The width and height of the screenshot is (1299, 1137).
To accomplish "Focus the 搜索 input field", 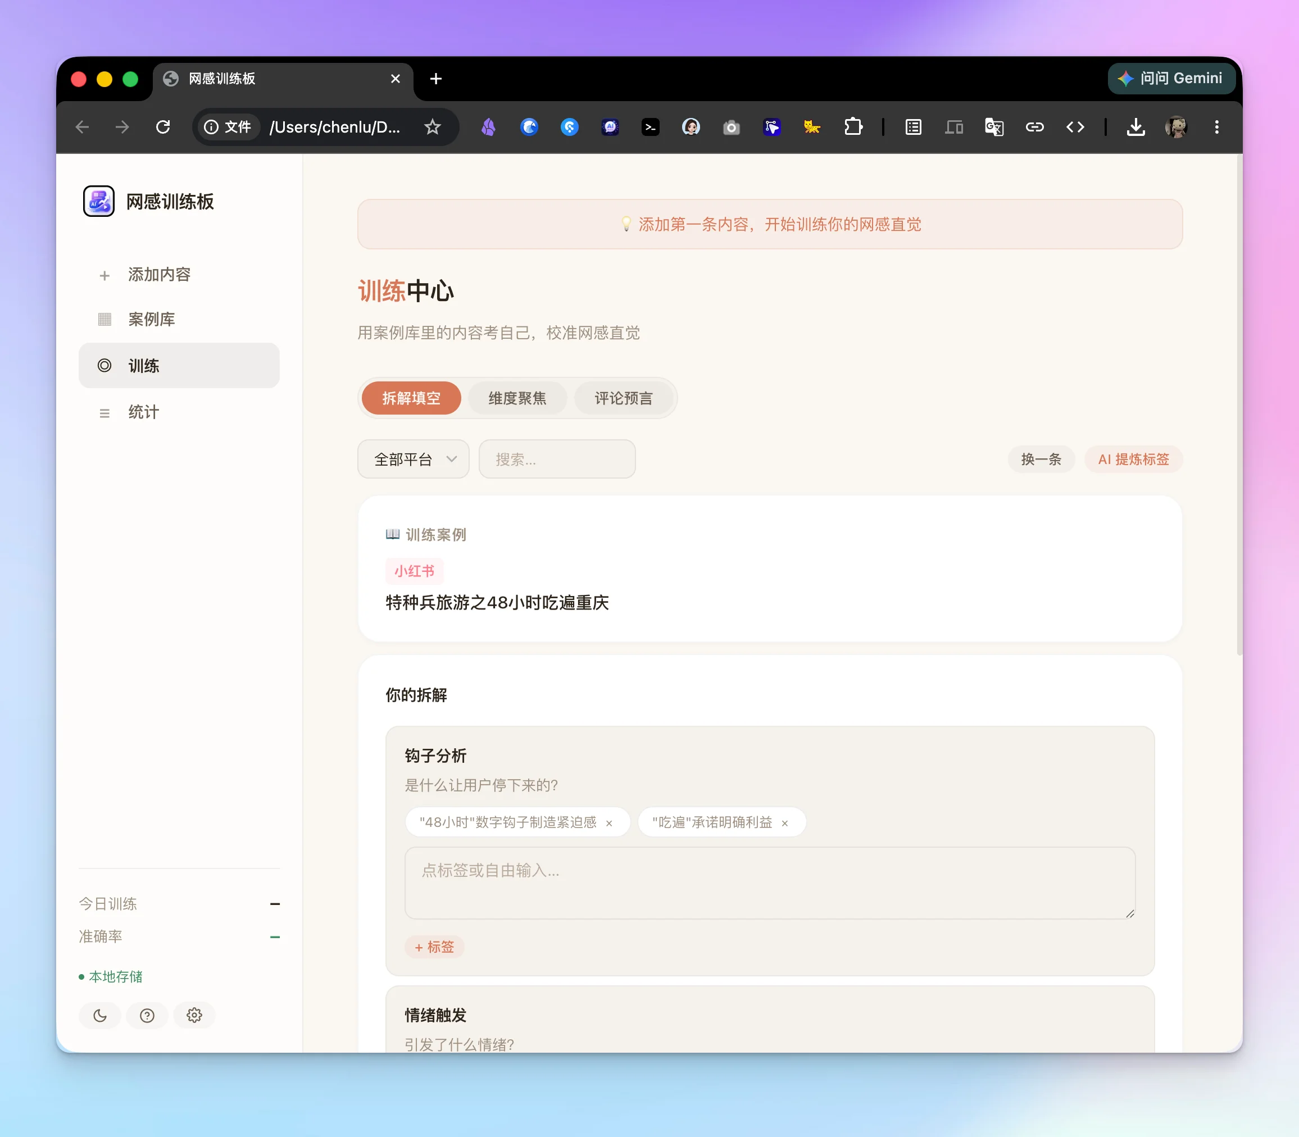I will tap(557, 459).
